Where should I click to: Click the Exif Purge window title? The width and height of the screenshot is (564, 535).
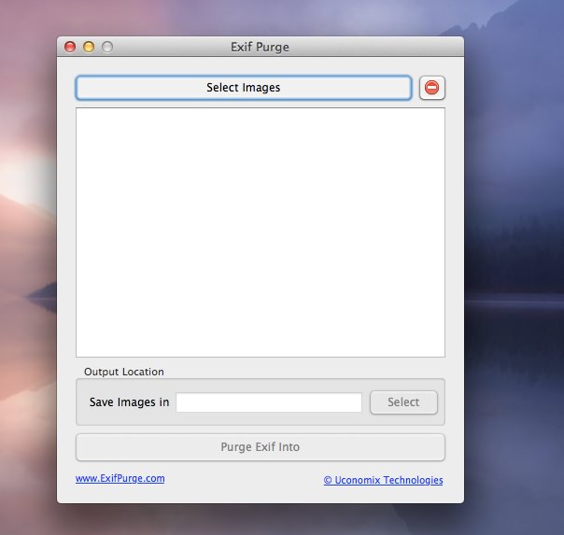coord(260,47)
